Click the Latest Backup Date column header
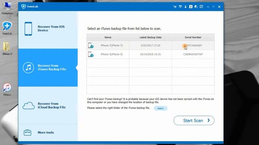This screenshot has width=259, height=145. tap(151, 37)
